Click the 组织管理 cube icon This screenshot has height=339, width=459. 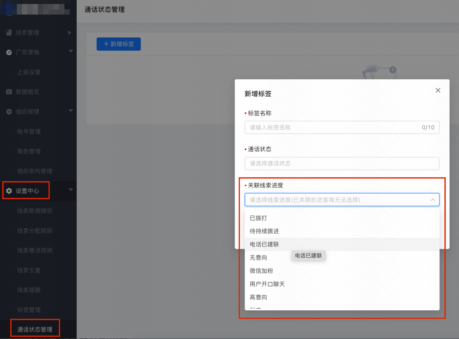10,112
